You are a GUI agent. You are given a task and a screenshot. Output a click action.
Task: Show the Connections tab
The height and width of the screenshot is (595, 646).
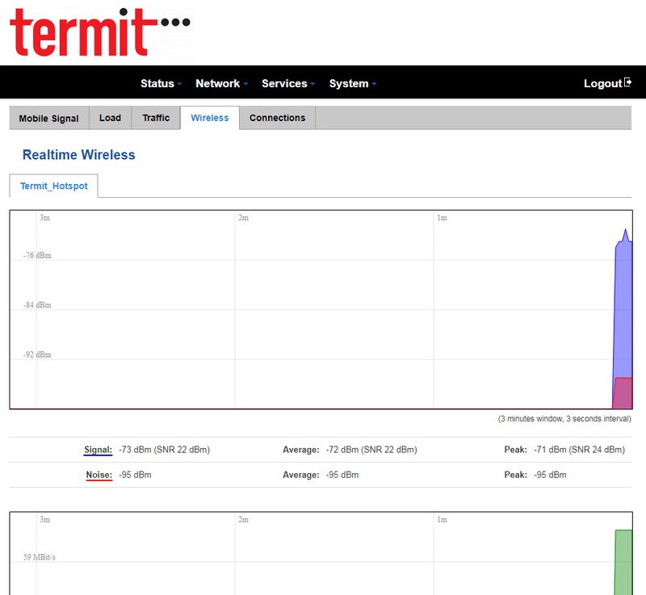277,118
